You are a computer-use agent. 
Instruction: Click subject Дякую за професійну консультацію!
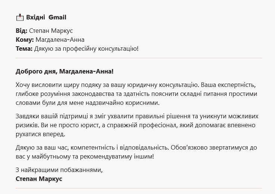pos(86,48)
